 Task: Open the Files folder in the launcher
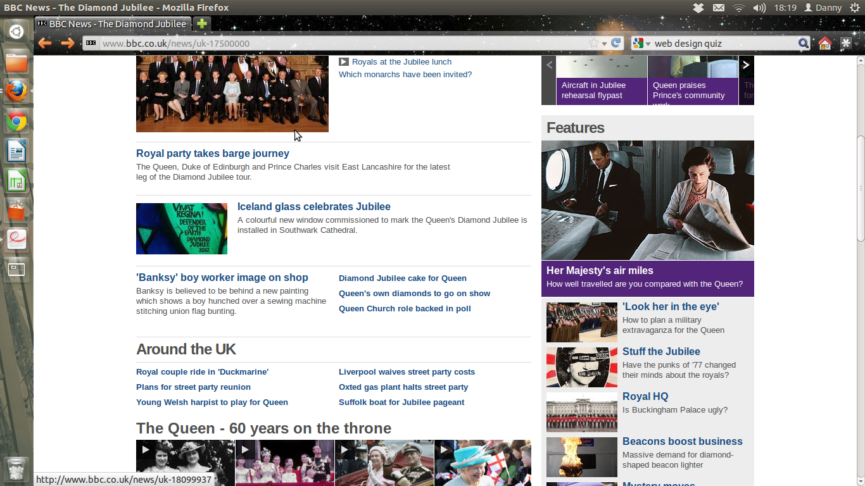(17, 61)
